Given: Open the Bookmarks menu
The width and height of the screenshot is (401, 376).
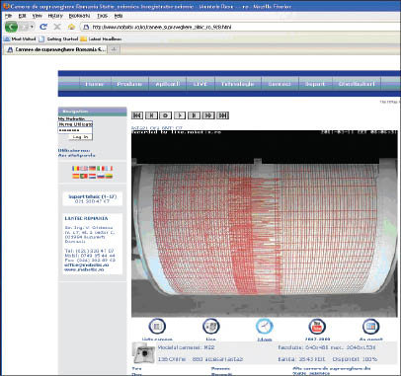Looking at the screenshot, I should (x=79, y=16).
